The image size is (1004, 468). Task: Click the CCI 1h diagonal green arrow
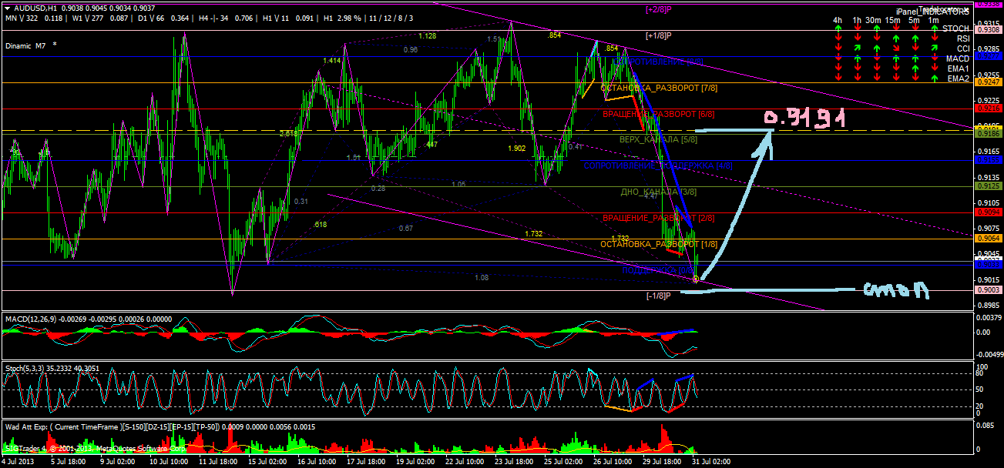tap(858, 48)
